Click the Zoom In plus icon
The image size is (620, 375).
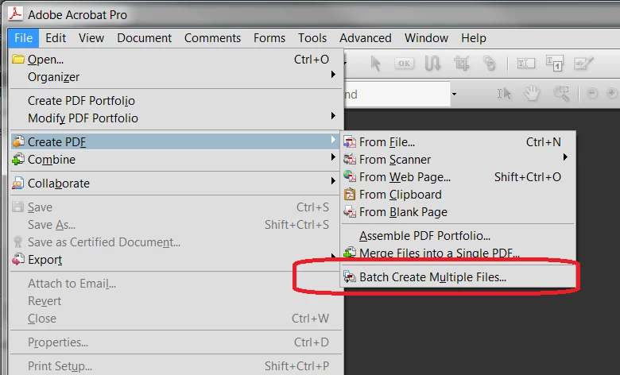tap(612, 93)
